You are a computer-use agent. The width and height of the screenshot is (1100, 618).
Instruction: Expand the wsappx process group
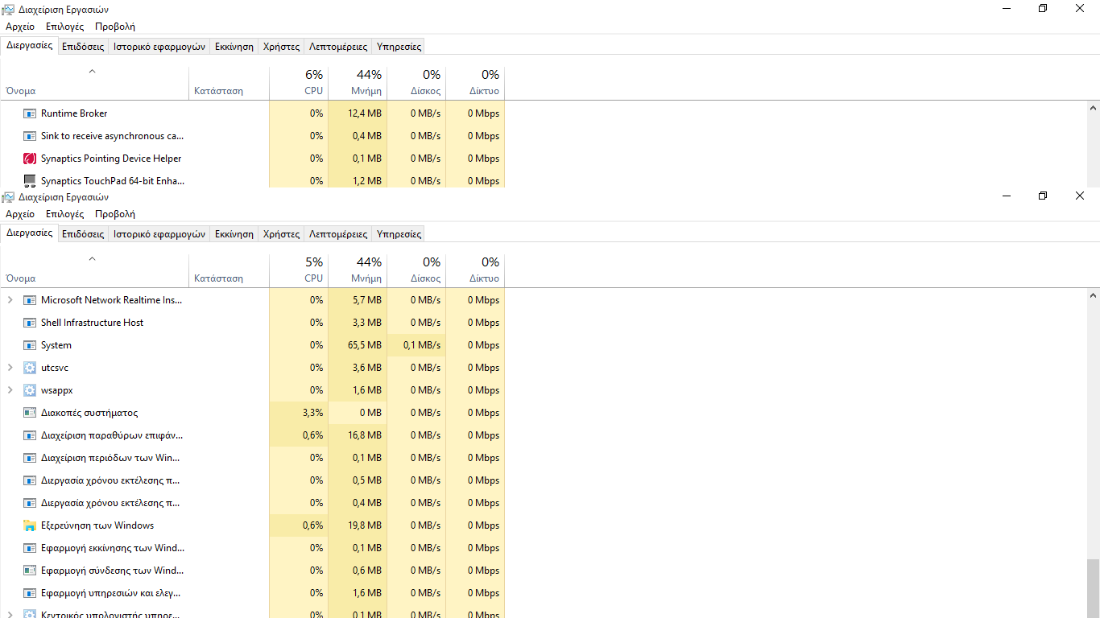coord(10,390)
